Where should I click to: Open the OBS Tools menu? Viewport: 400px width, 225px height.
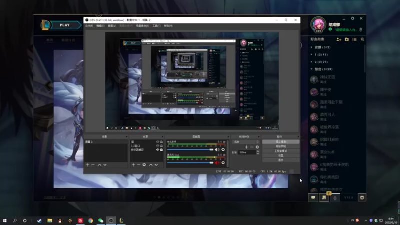click(x=156, y=26)
